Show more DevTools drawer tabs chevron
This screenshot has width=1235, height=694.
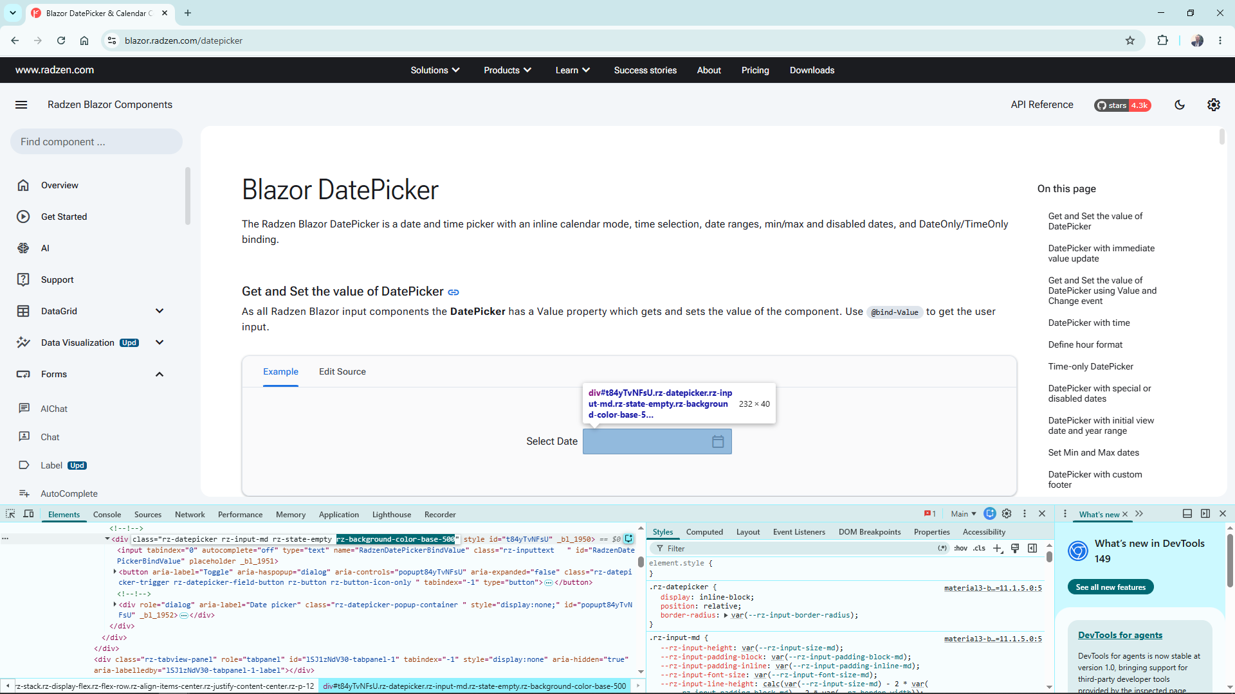click(1139, 514)
